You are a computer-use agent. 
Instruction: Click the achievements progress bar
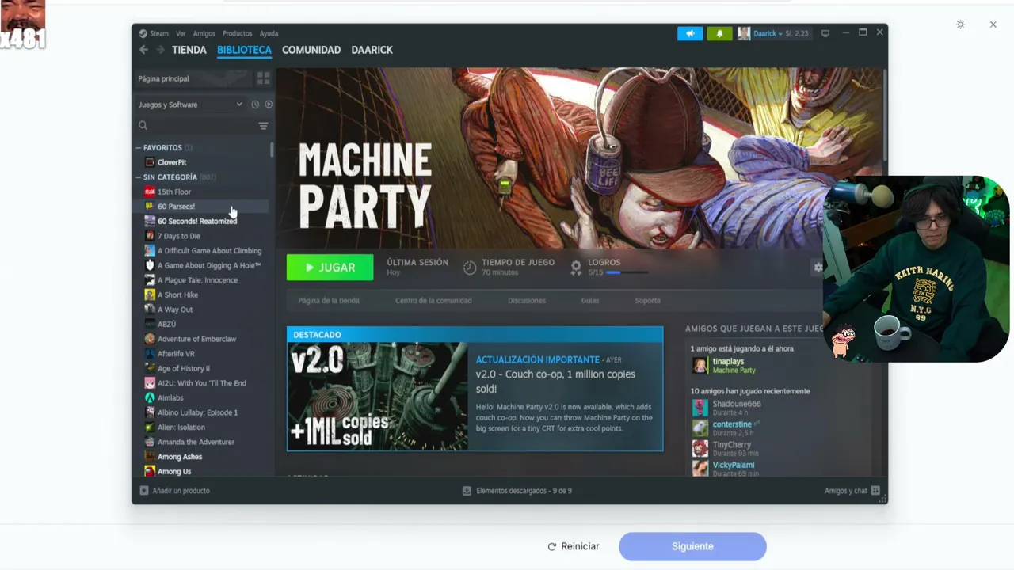click(627, 272)
